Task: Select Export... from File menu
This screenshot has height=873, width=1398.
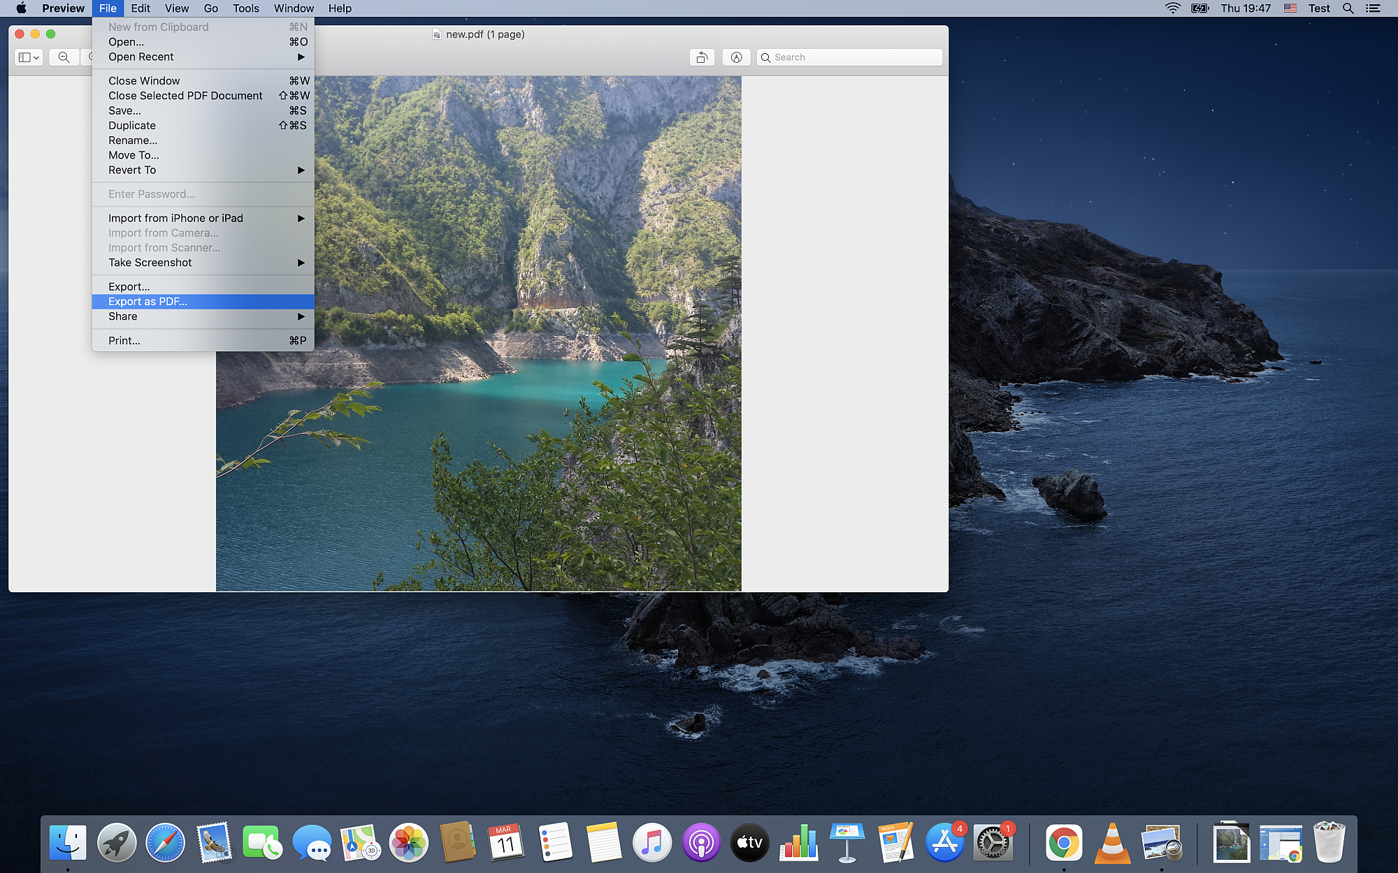Action: point(129,286)
